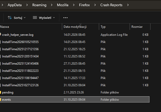
Task: Expand the Sortuj dropdown
Action: 25,18
